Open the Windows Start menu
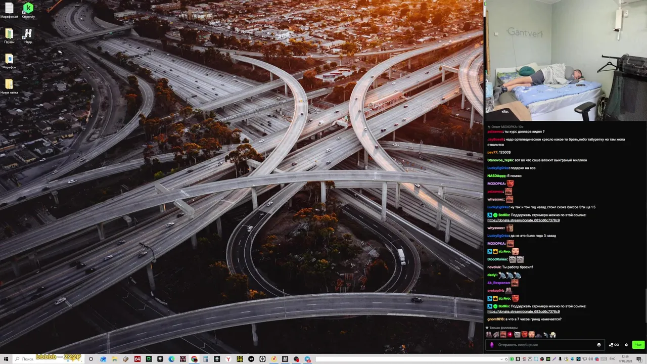This screenshot has width=647, height=364. (6, 359)
